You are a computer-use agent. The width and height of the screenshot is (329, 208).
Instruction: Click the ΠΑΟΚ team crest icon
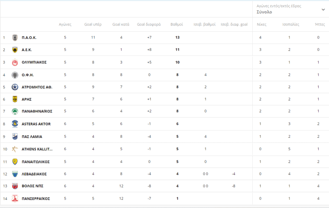point(15,38)
